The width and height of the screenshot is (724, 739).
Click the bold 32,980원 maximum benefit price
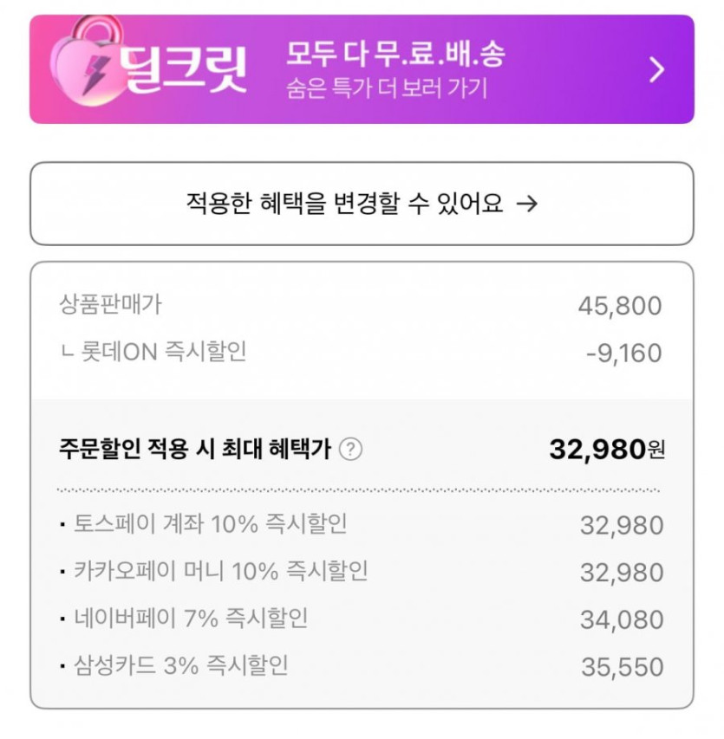pyautogui.click(x=607, y=449)
